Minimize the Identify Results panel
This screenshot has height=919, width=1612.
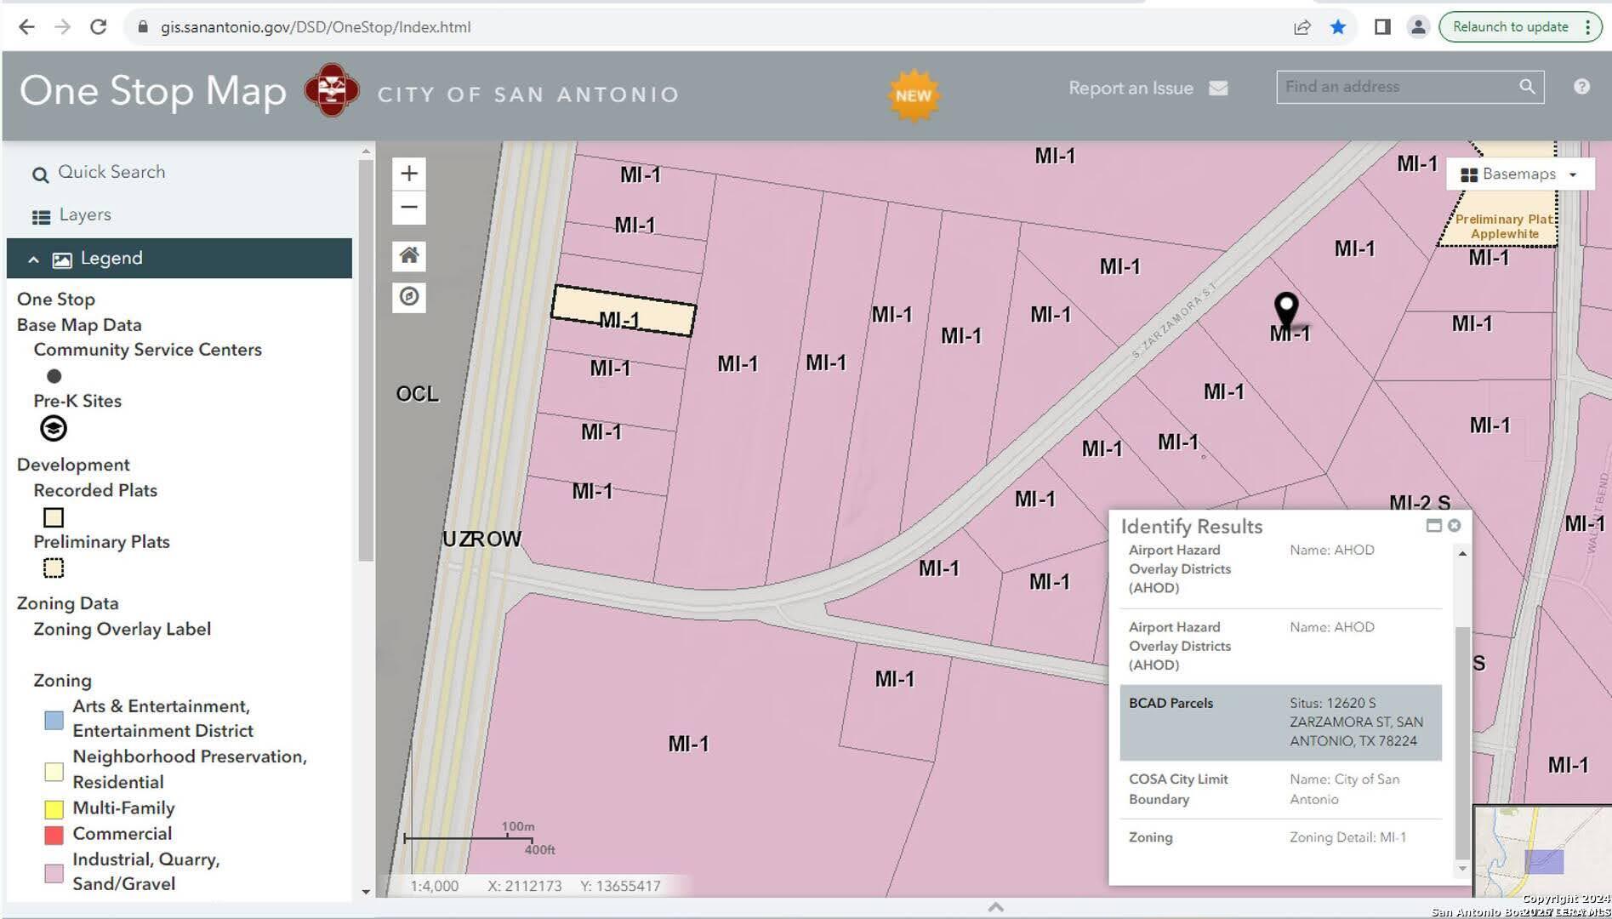click(x=1433, y=526)
